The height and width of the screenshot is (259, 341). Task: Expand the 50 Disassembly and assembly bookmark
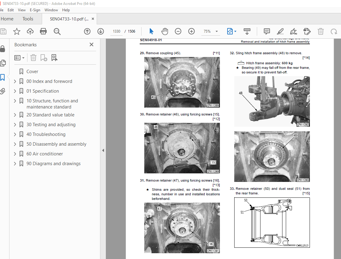point(15,144)
